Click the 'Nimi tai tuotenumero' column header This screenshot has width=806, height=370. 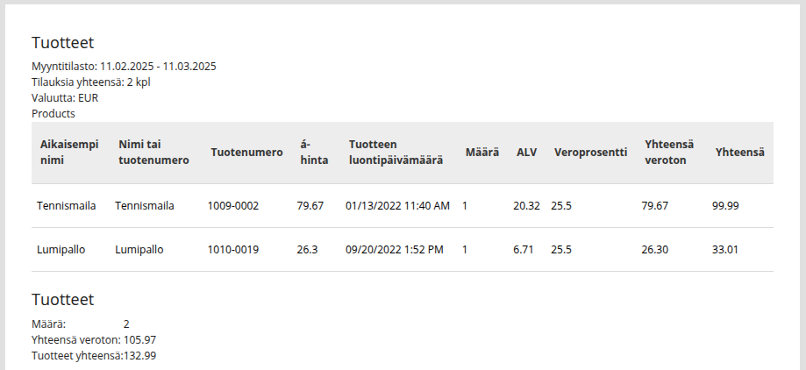[x=153, y=152]
